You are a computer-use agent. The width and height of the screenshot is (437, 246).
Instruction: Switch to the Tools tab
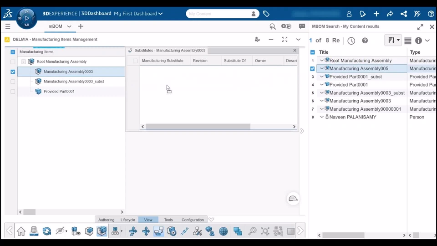(168, 220)
